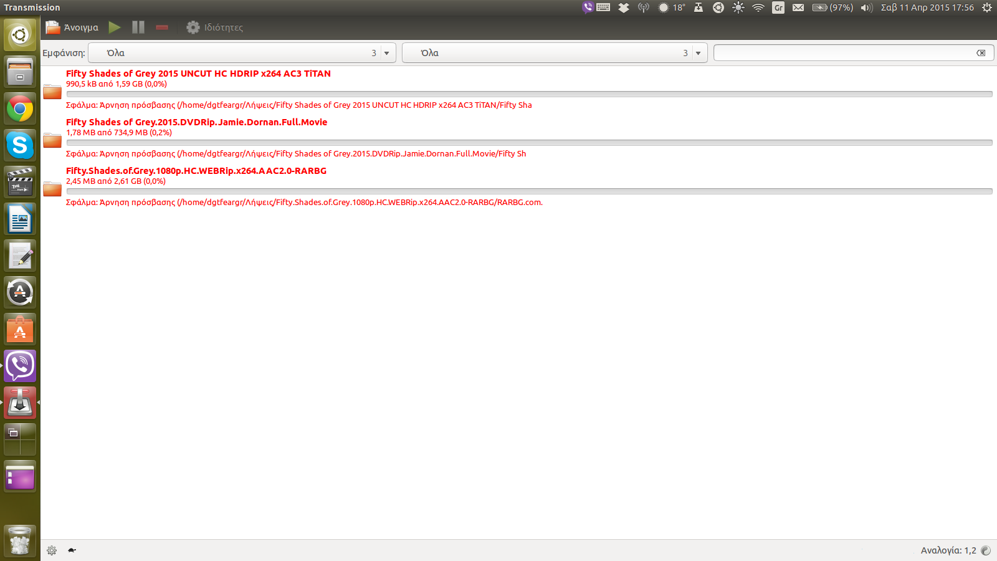Open the clock calendar Σαβ 11 Απρ 2015 17:56
Viewport: 997px width, 561px height.
coord(927,7)
